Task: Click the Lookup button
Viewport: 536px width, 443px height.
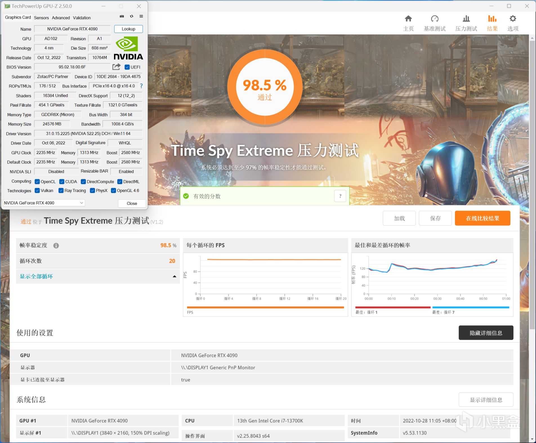Action: 128,29
